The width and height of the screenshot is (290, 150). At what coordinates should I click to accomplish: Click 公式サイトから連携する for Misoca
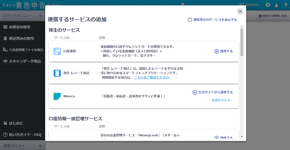pyautogui.click(x=213, y=92)
